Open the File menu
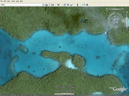Screen dimensions: 129x96 point(2,1)
